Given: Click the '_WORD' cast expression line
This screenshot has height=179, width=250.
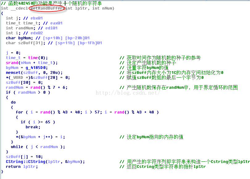Looking at the screenshot, I should [38, 78].
